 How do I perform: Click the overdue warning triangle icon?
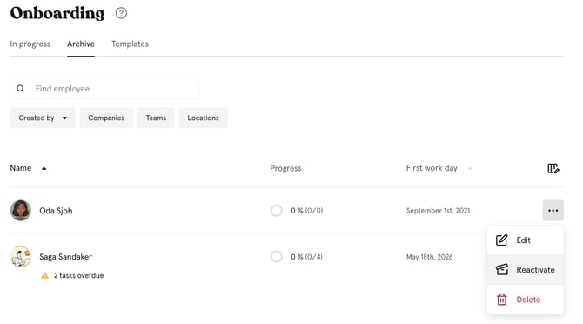[x=44, y=275]
